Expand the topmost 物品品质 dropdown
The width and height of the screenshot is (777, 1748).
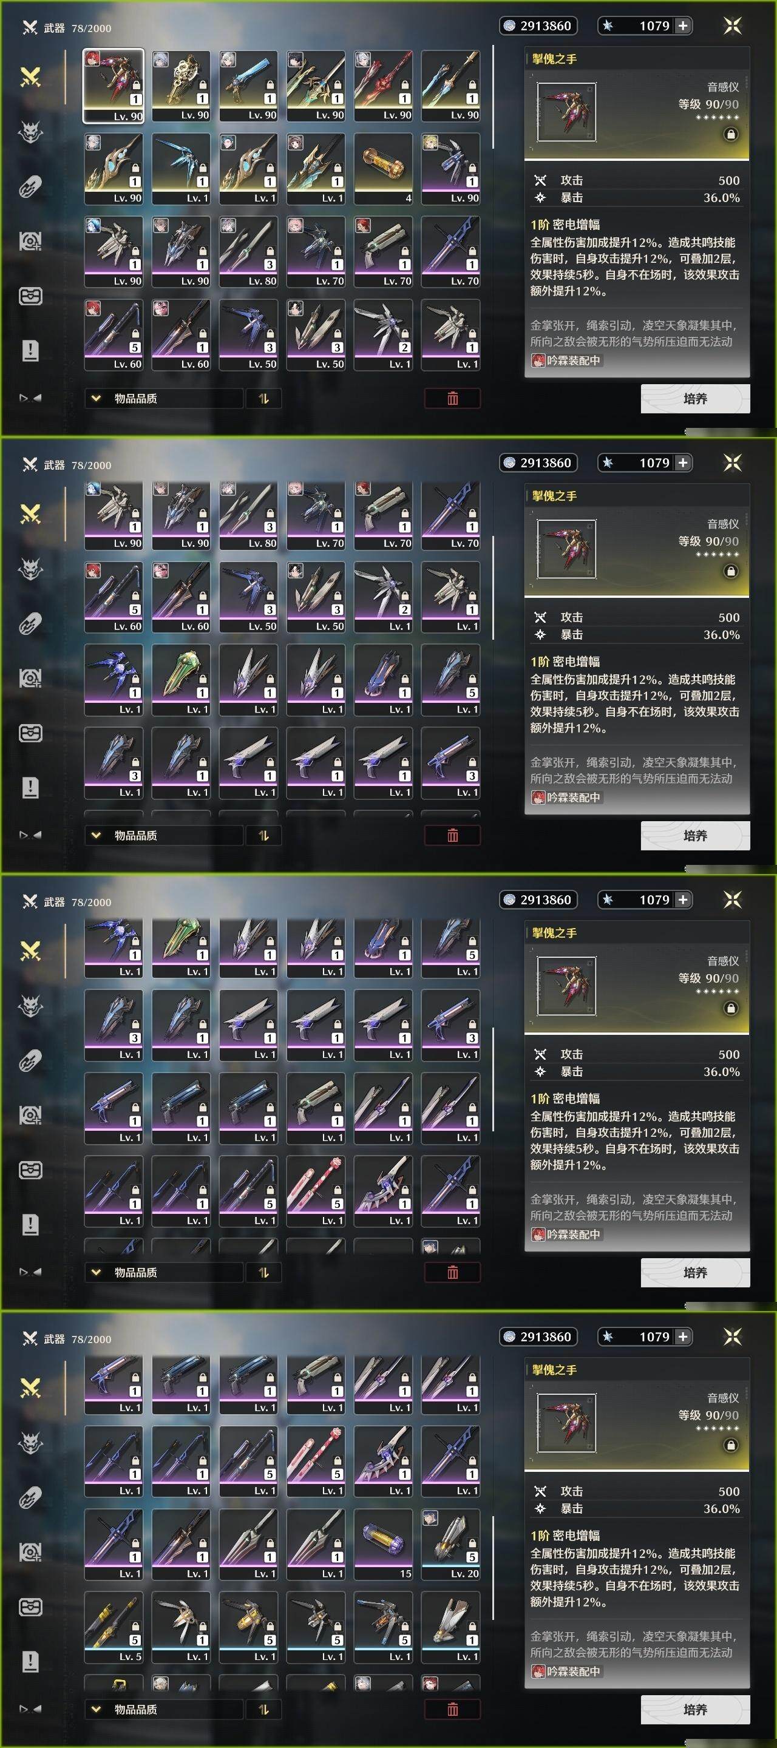[x=163, y=398]
